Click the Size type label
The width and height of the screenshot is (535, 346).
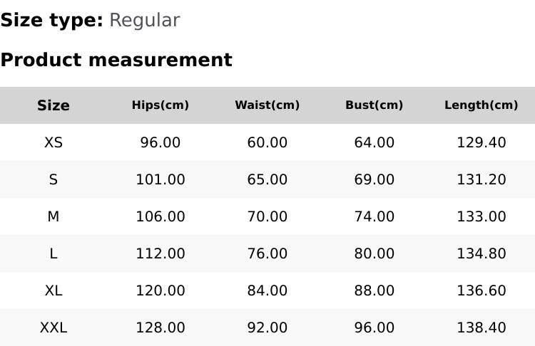(x=51, y=21)
